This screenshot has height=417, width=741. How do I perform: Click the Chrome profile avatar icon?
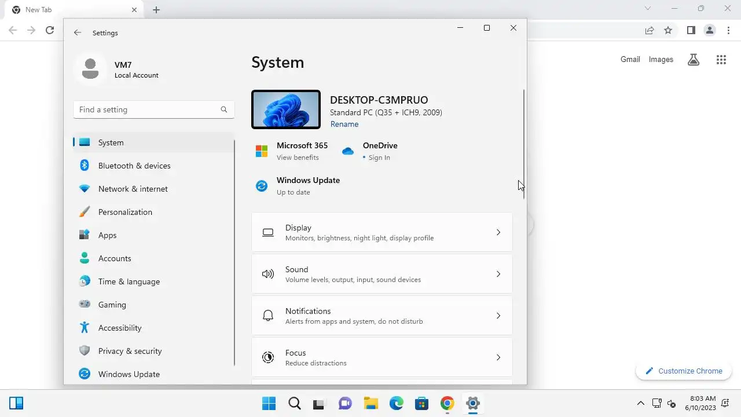click(x=710, y=30)
